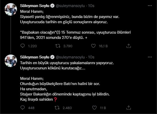Reply to the tweet with 448 replies
The height and width of the screenshot is (114, 157).
(x=22, y=107)
